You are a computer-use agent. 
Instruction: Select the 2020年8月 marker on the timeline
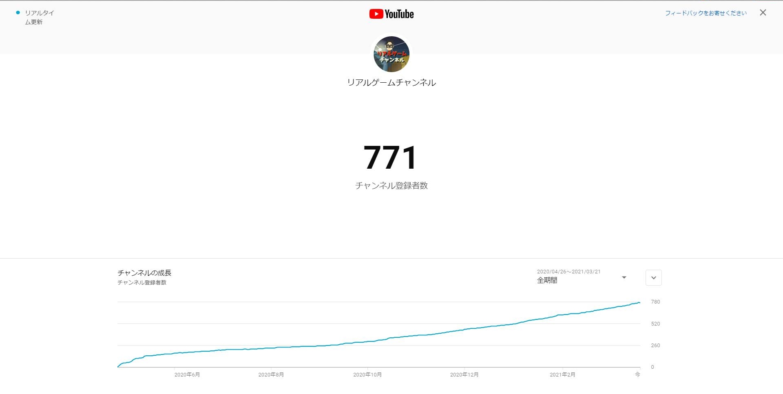271,374
